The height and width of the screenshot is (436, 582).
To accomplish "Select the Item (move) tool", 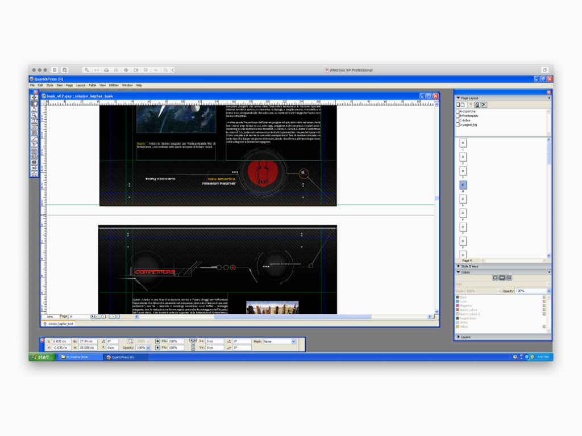I will [34, 97].
